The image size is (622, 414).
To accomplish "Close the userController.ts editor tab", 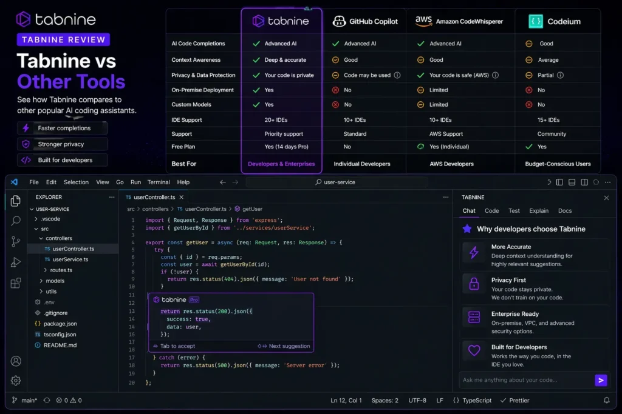I will pyautogui.click(x=181, y=197).
